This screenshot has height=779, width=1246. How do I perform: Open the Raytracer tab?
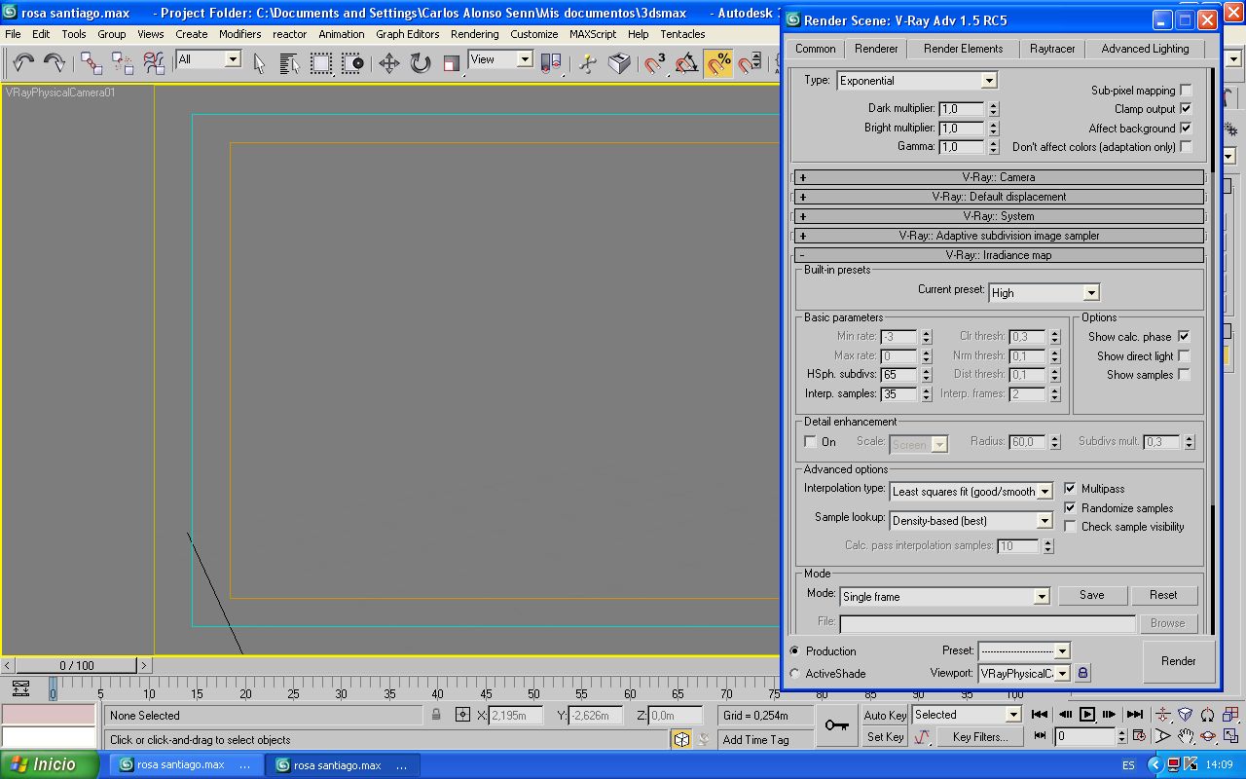1052,49
